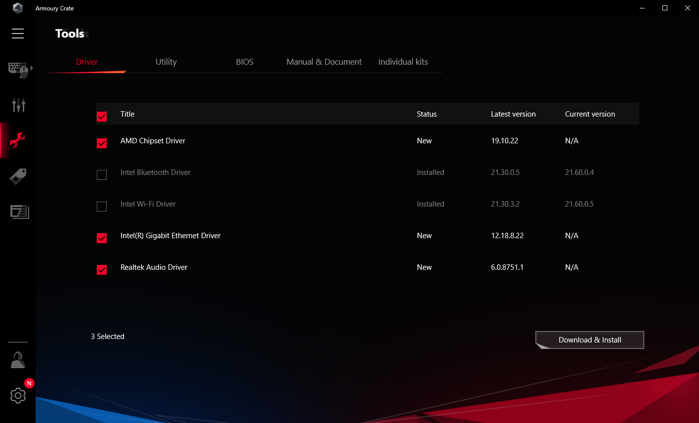Open the Individual kits tab
The width and height of the screenshot is (699, 423).
[x=403, y=62]
